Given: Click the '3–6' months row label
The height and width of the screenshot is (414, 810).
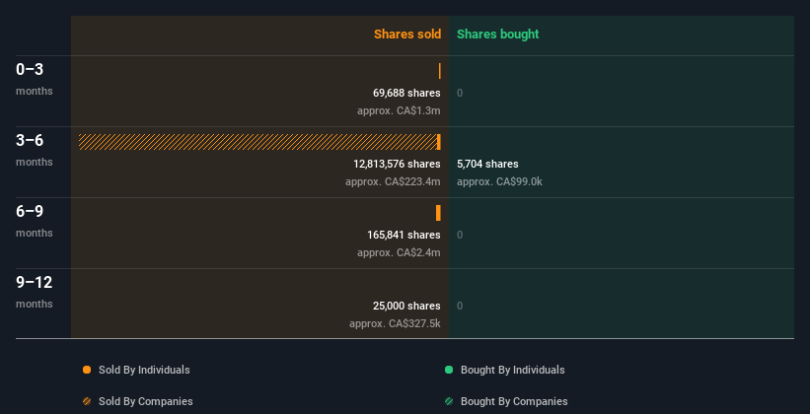Looking at the screenshot, I should 30,140.
